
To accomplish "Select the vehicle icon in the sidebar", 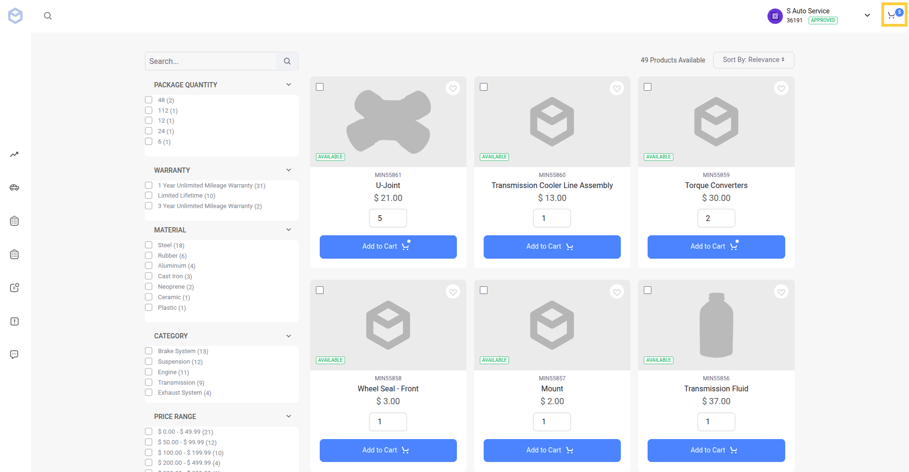I will 14,188.
